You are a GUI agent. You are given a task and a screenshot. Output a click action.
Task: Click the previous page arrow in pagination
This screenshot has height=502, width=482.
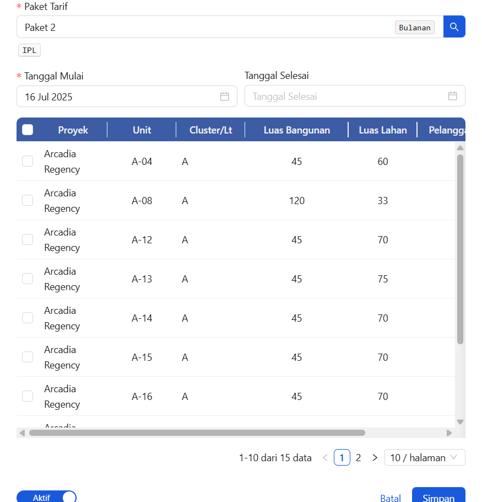325,457
